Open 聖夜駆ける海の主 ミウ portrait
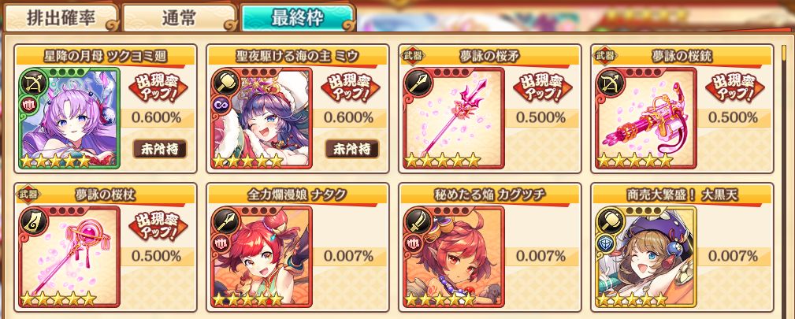This screenshot has width=795, height=319. click(262, 117)
